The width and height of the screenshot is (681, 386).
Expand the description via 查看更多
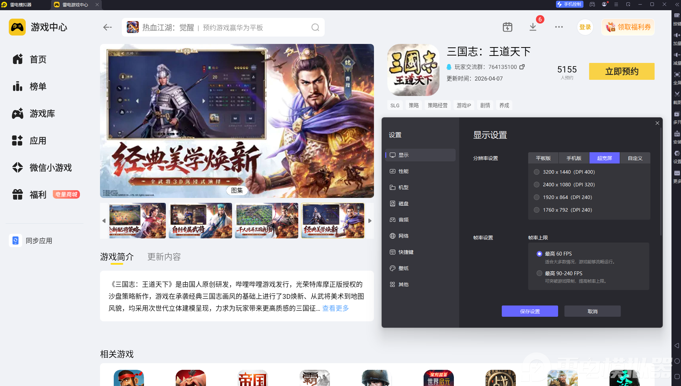pyautogui.click(x=335, y=308)
